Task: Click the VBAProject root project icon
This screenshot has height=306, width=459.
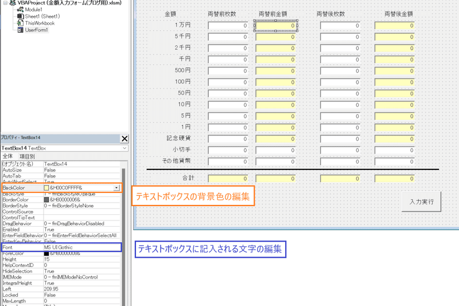Action: point(13,3)
